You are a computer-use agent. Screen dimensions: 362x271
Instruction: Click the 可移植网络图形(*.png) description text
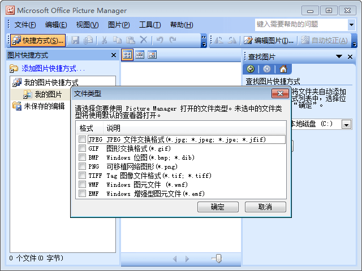[142, 167]
